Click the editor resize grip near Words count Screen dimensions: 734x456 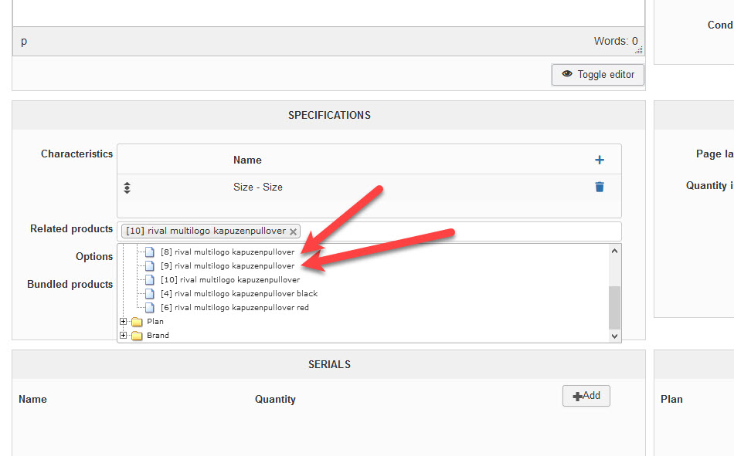coord(638,50)
